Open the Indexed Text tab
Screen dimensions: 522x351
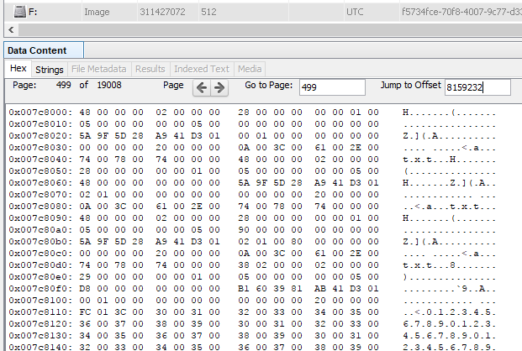coord(202,69)
